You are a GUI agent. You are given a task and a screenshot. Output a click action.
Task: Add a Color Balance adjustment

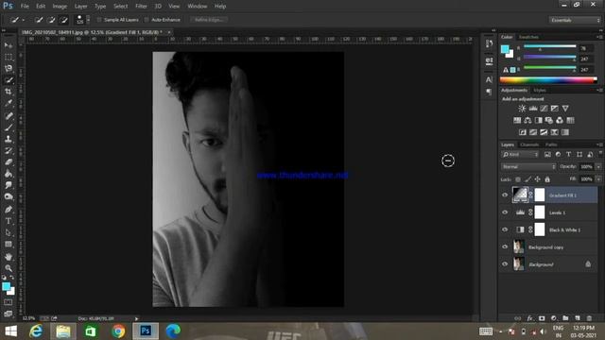527,120
